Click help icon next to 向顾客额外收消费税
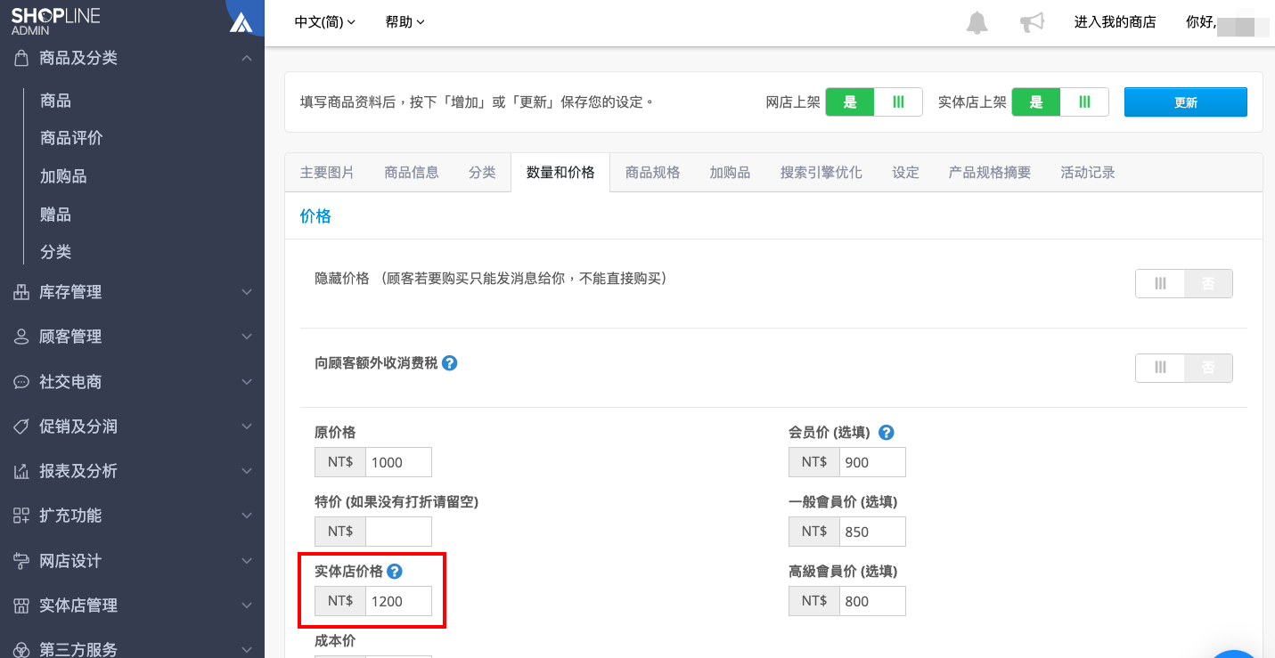Screen dimensions: 1275x658 (x=450, y=363)
